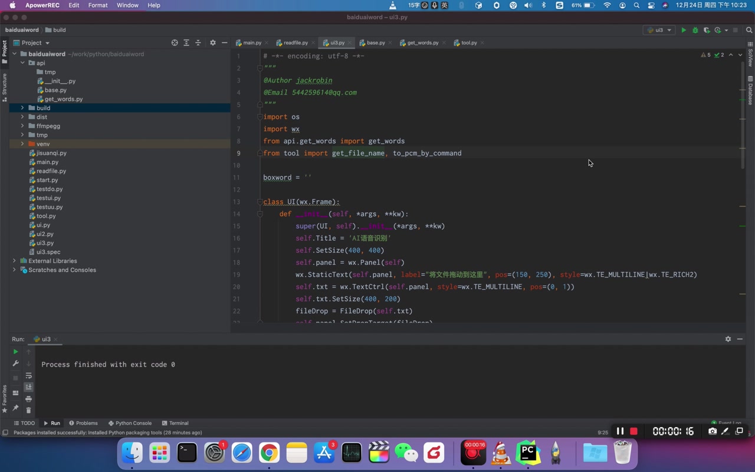Screen dimensions: 755x472
Task: Expand External Libraries node
Action: point(15,261)
